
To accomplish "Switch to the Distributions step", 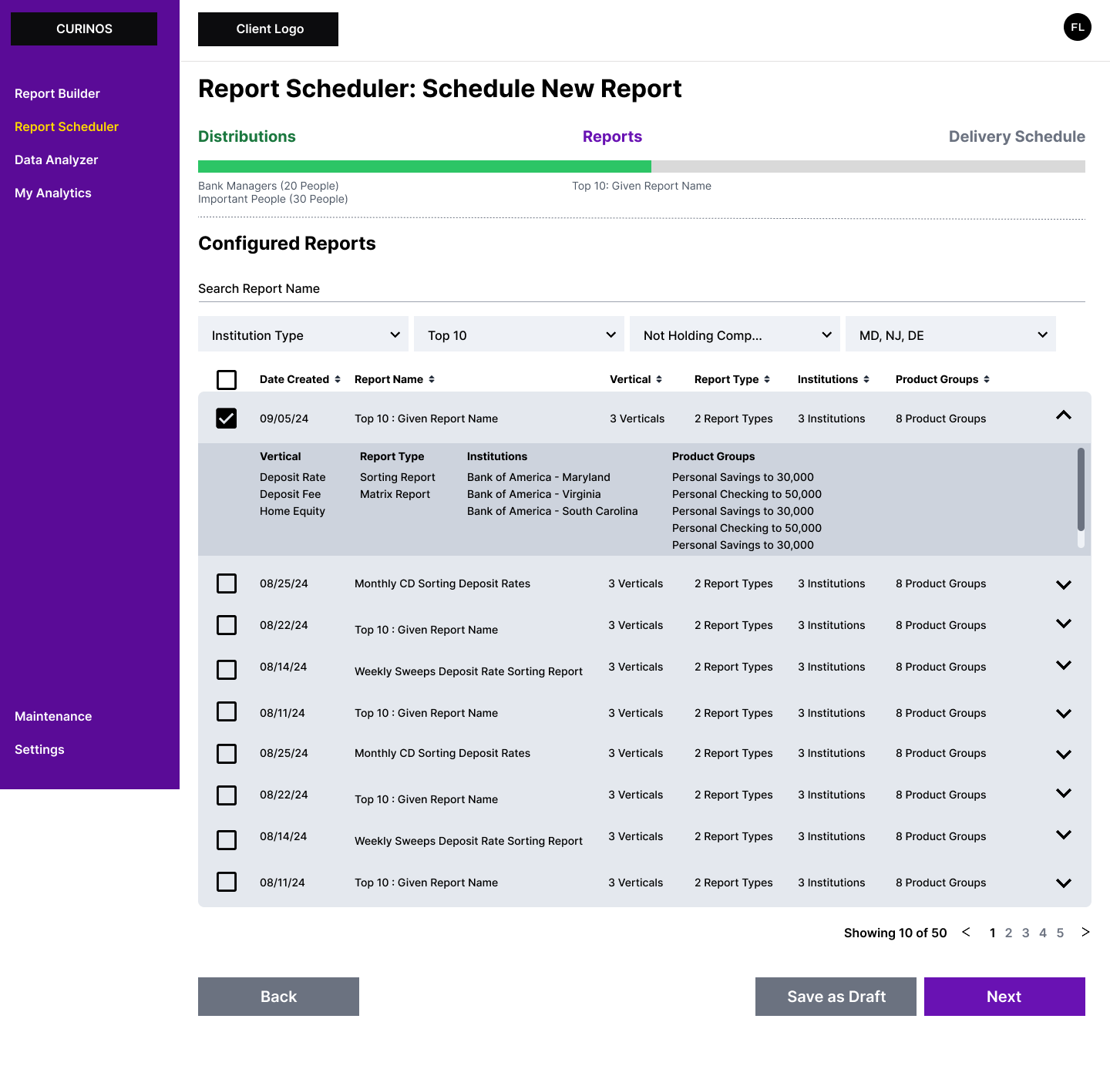I will coord(247,136).
